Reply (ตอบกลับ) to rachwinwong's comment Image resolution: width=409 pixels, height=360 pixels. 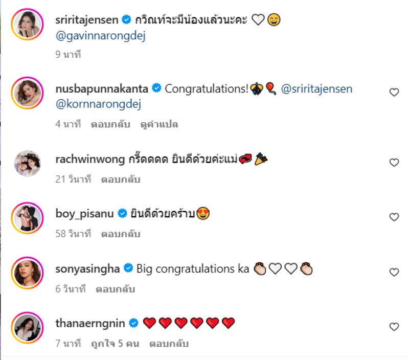coord(121,179)
